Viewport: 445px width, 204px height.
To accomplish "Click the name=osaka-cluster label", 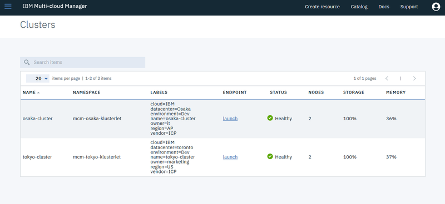I will [173, 119].
